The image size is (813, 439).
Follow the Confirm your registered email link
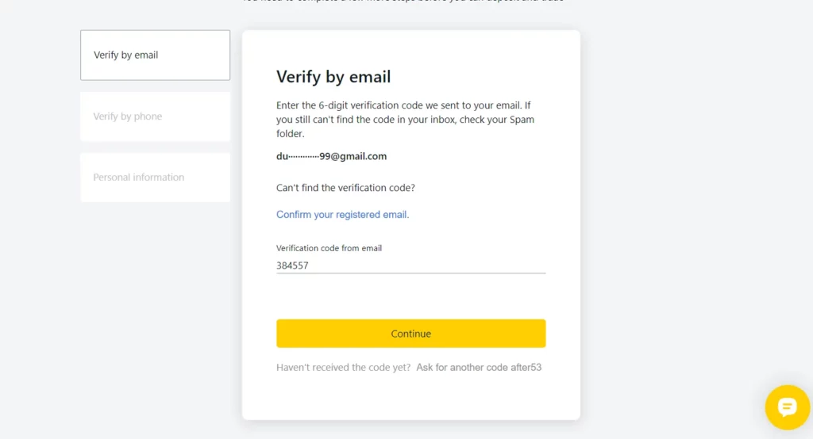click(342, 215)
